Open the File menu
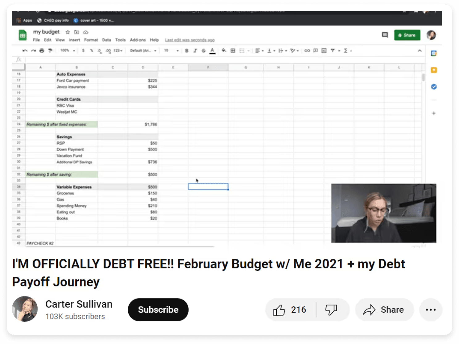This screenshot has width=459, height=344. 36,40
